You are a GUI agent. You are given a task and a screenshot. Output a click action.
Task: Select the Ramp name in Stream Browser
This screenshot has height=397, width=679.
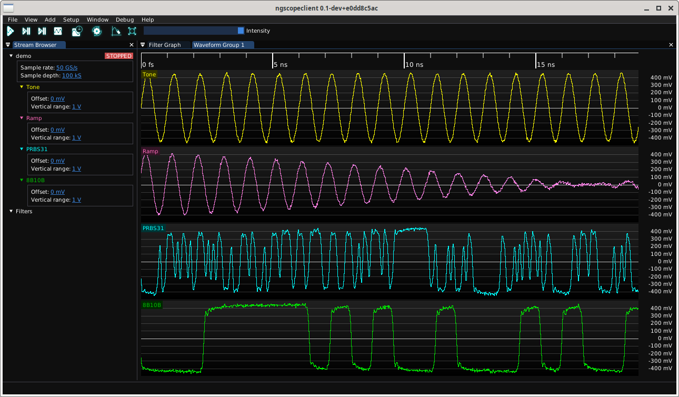[x=34, y=118]
